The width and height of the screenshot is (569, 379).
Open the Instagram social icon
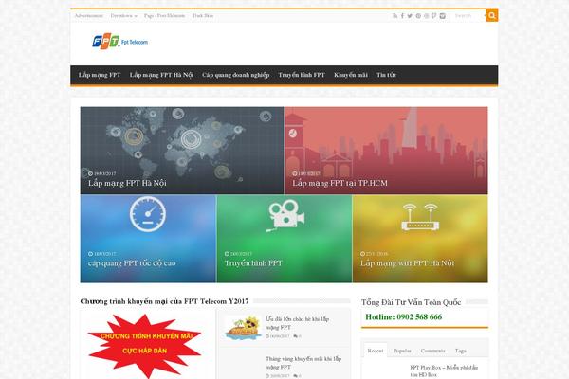click(x=442, y=16)
